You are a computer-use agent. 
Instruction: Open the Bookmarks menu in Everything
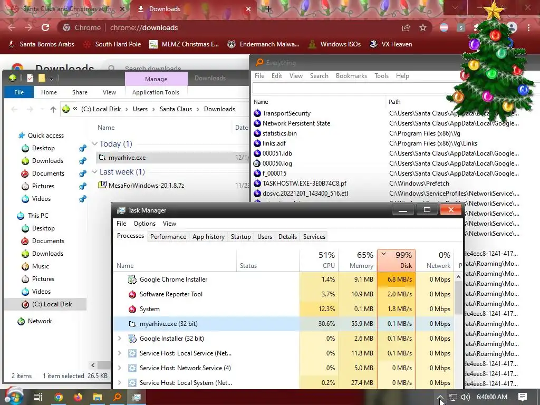pos(351,76)
